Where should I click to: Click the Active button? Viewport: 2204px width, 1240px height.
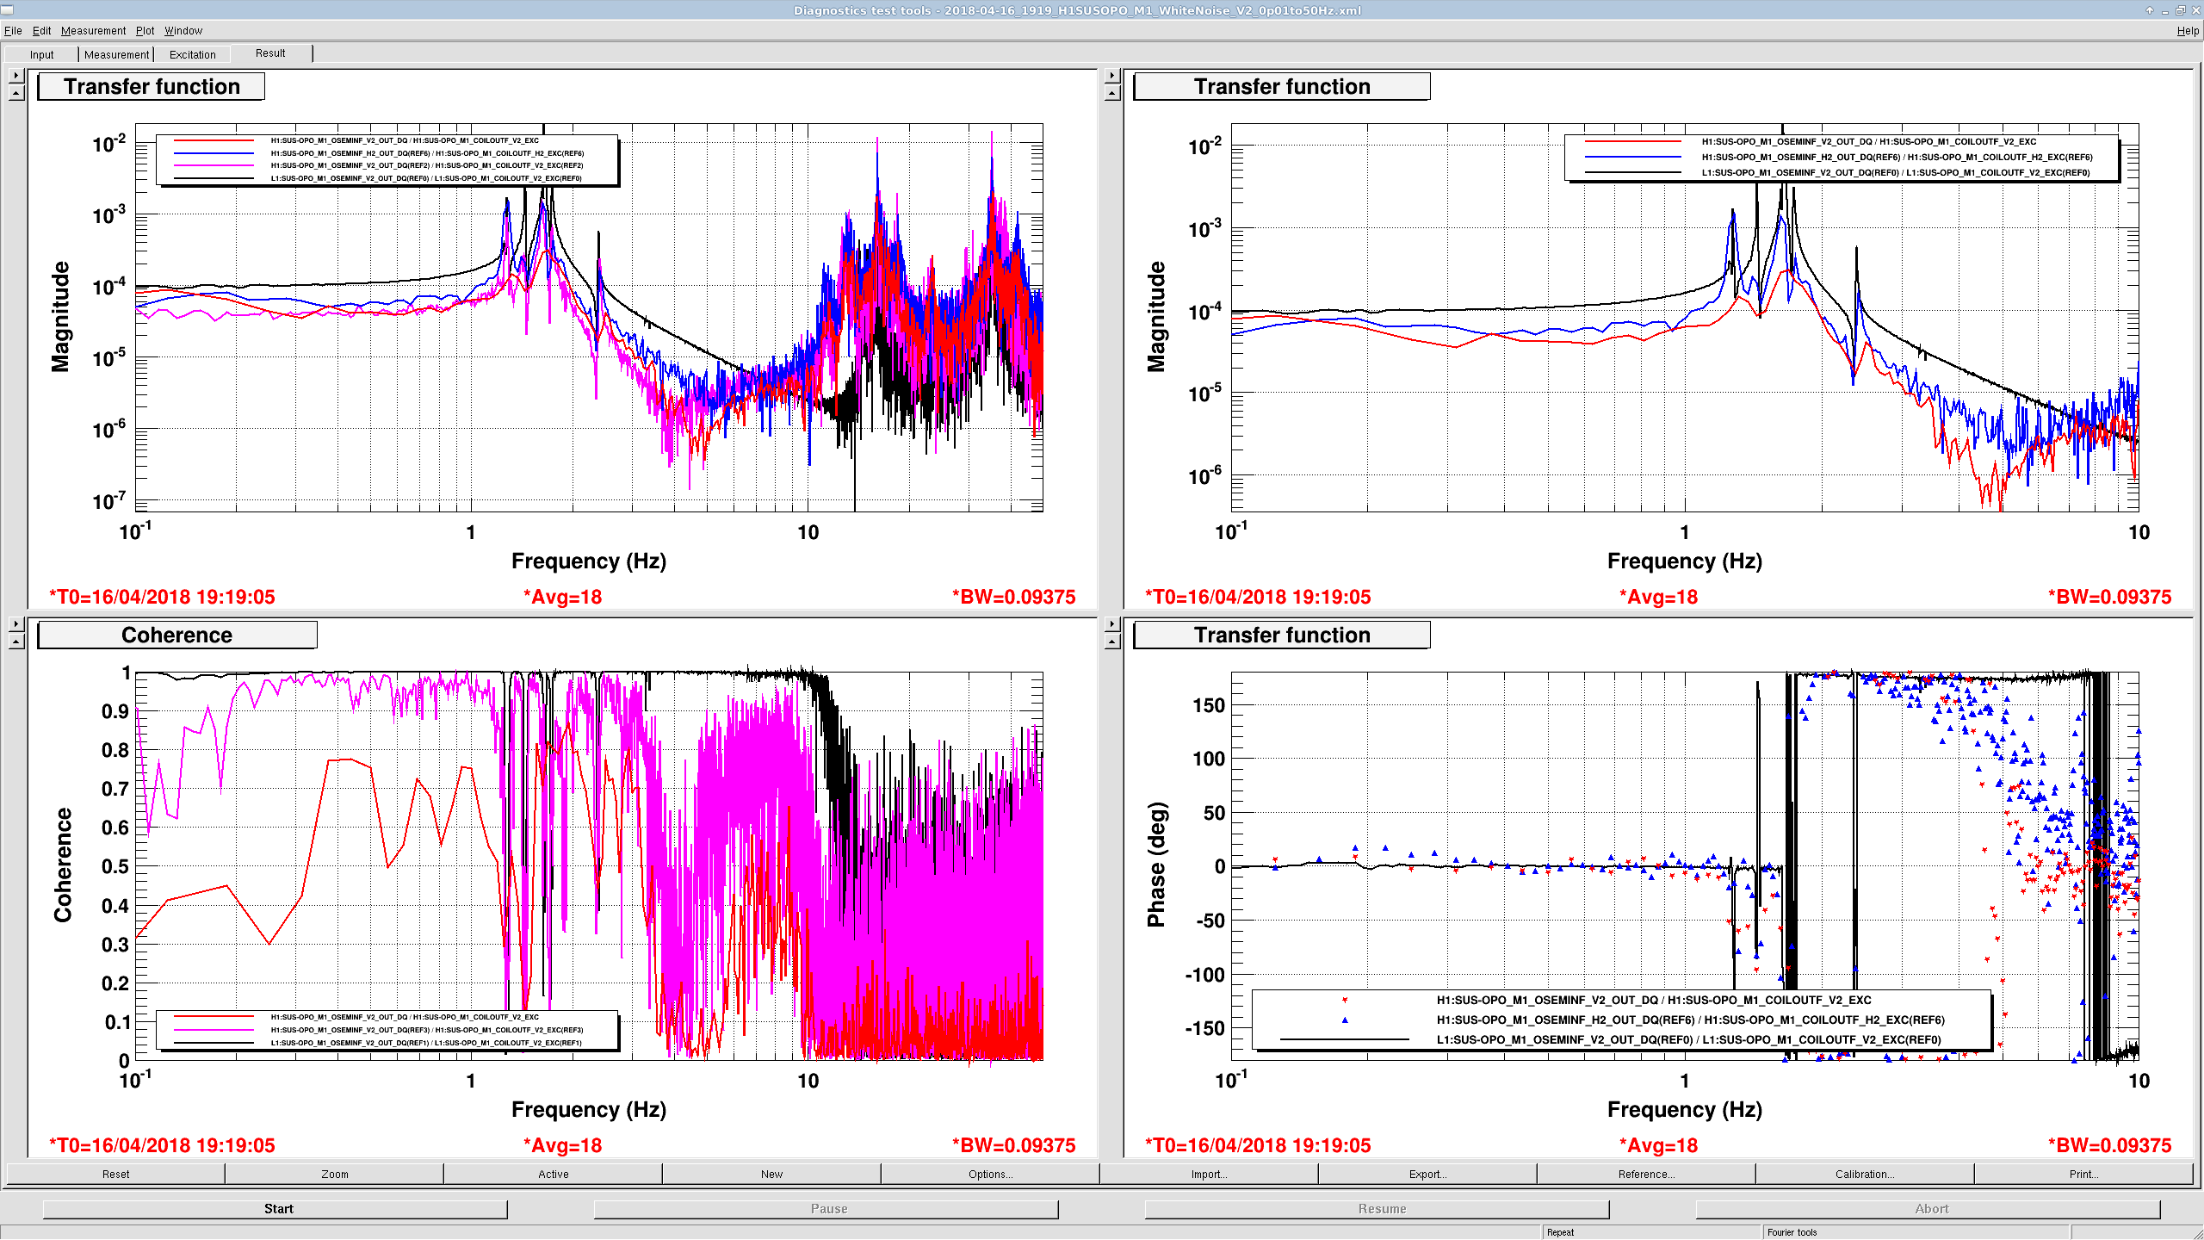(x=554, y=1174)
